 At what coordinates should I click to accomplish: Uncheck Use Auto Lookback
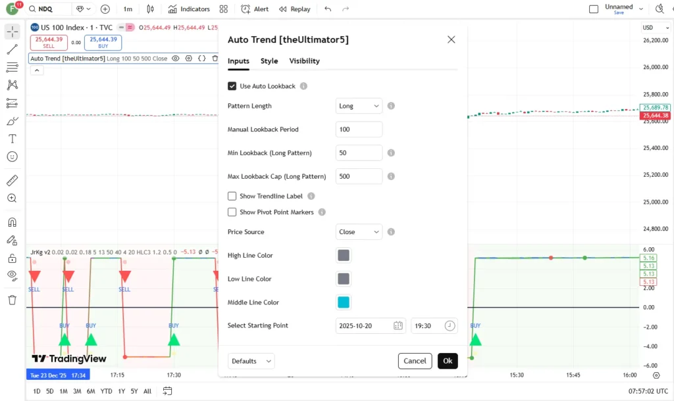[232, 86]
